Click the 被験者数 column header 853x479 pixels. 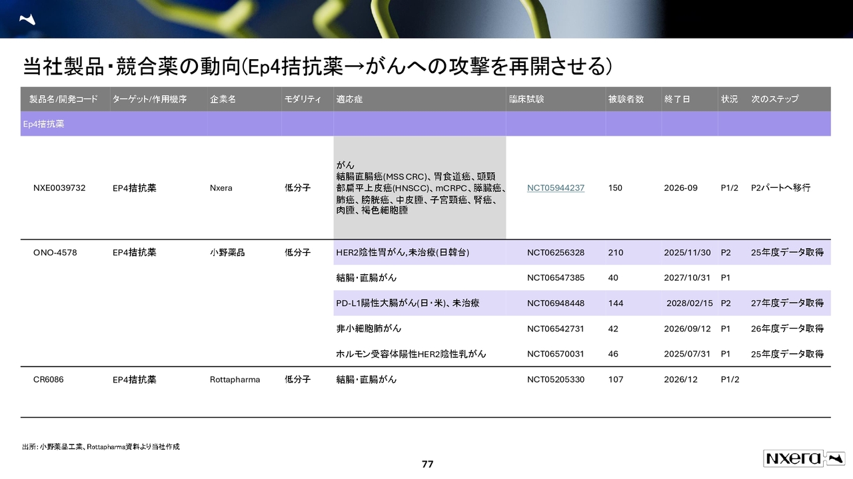pos(626,98)
